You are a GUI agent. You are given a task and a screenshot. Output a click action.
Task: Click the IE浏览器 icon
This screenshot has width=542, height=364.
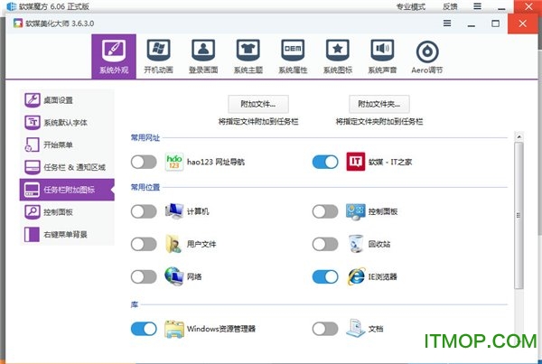[356, 276]
